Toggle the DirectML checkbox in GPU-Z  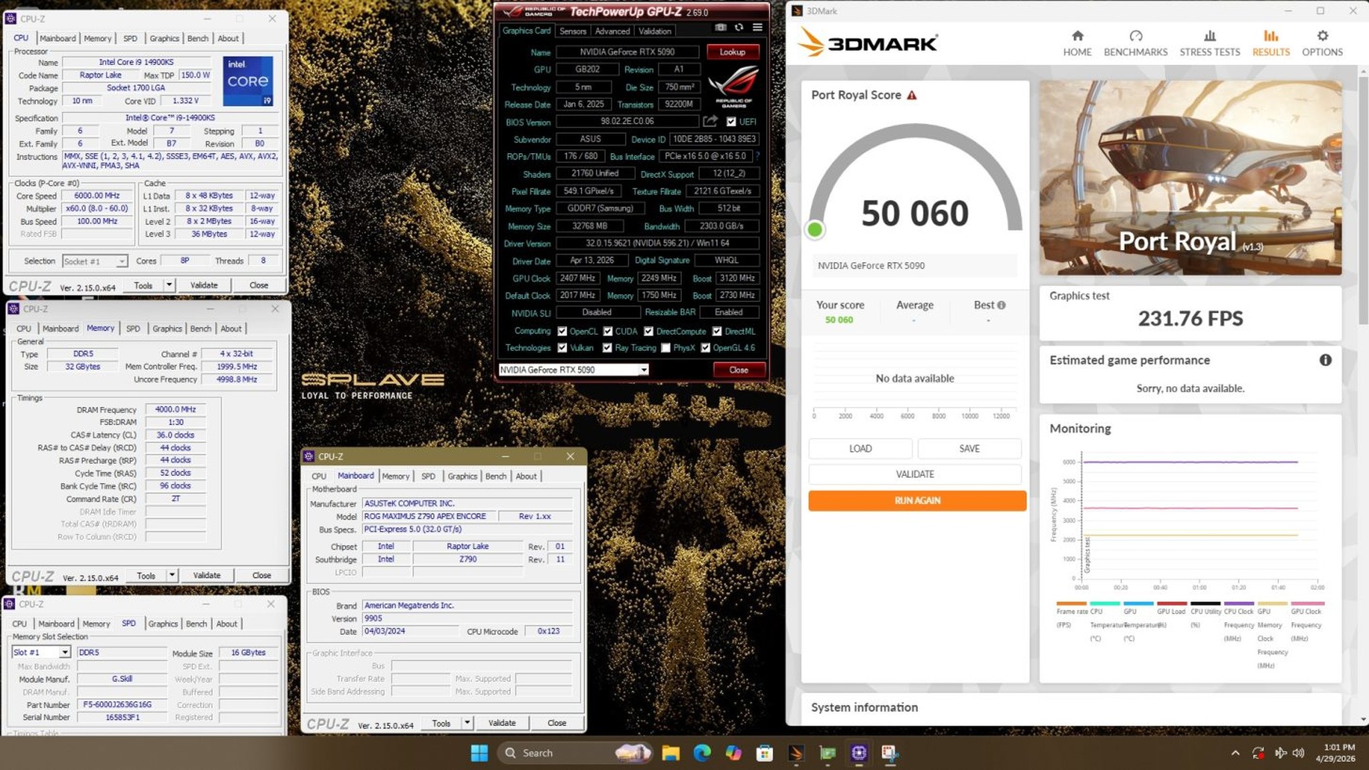tap(717, 332)
